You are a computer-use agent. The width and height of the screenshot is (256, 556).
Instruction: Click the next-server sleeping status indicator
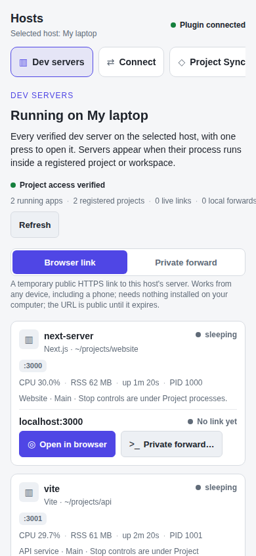point(216,335)
